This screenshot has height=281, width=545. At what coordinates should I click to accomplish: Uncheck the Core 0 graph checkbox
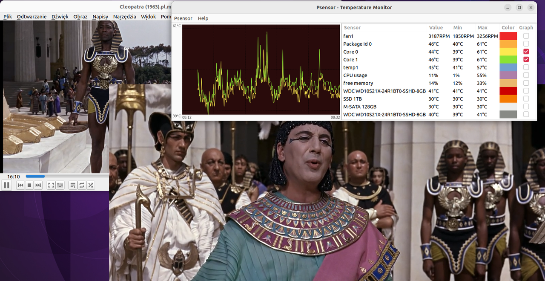[526, 52]
